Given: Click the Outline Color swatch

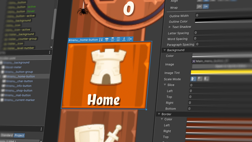Looking at the screenshot, I should tap(224, 20).
